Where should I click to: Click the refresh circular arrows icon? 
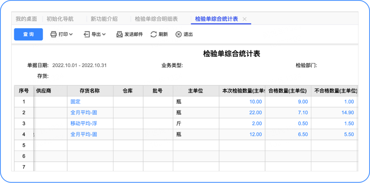pyautogui.click(x=154, y=34)
